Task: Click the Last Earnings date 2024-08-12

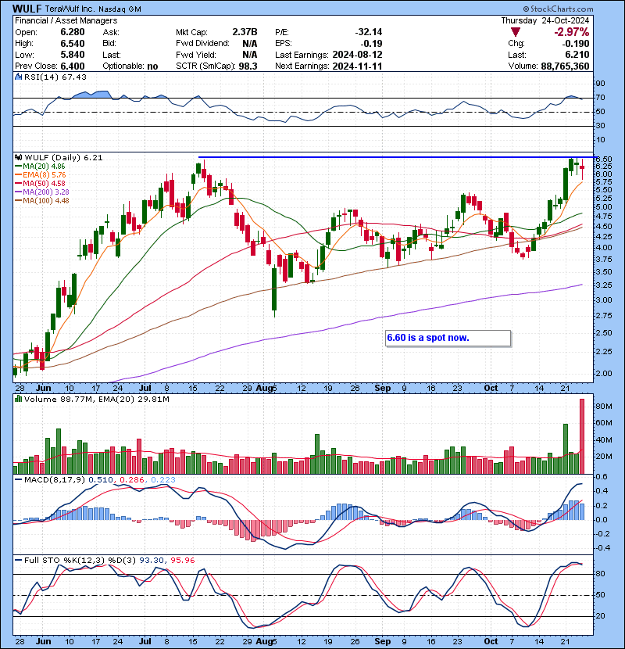Action: 357,55
